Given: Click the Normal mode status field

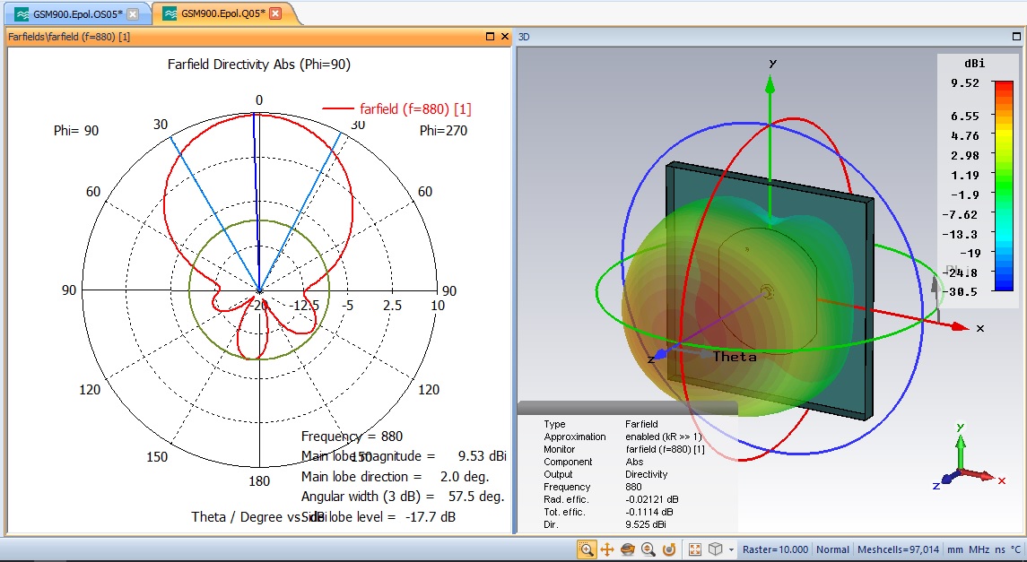Looking at the screenshot, I should coord(832,549).
